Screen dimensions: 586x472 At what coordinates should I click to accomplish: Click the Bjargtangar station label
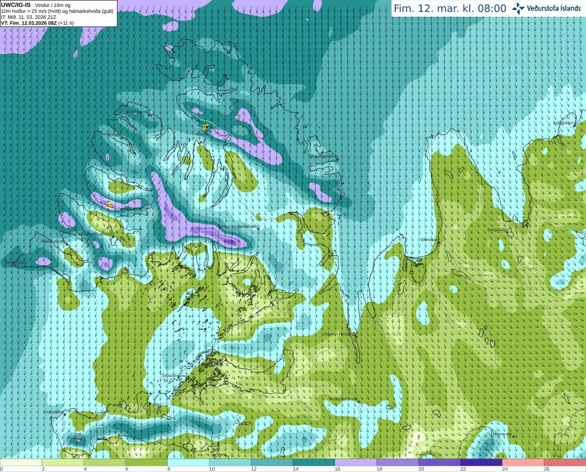(15, 262)
